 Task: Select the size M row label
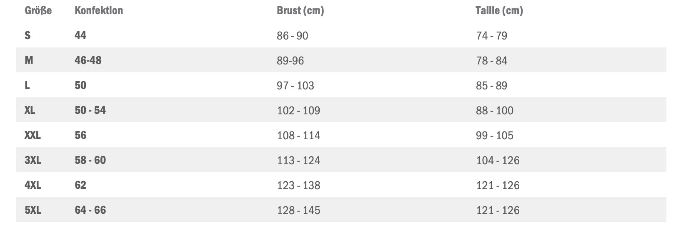[x=29, y=60]
